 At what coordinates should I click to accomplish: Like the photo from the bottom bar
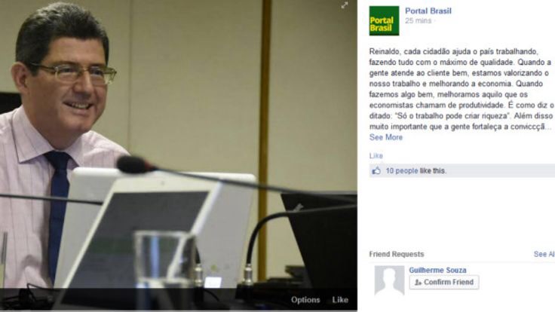(340, 300)
